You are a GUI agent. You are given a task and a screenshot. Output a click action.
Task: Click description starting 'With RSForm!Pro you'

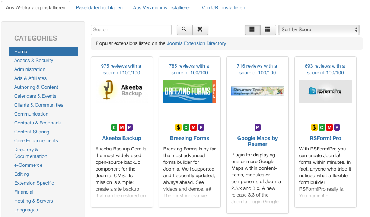pos(325,172)
